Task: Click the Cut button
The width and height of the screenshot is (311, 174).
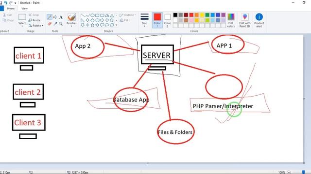Action: point(7,15)
